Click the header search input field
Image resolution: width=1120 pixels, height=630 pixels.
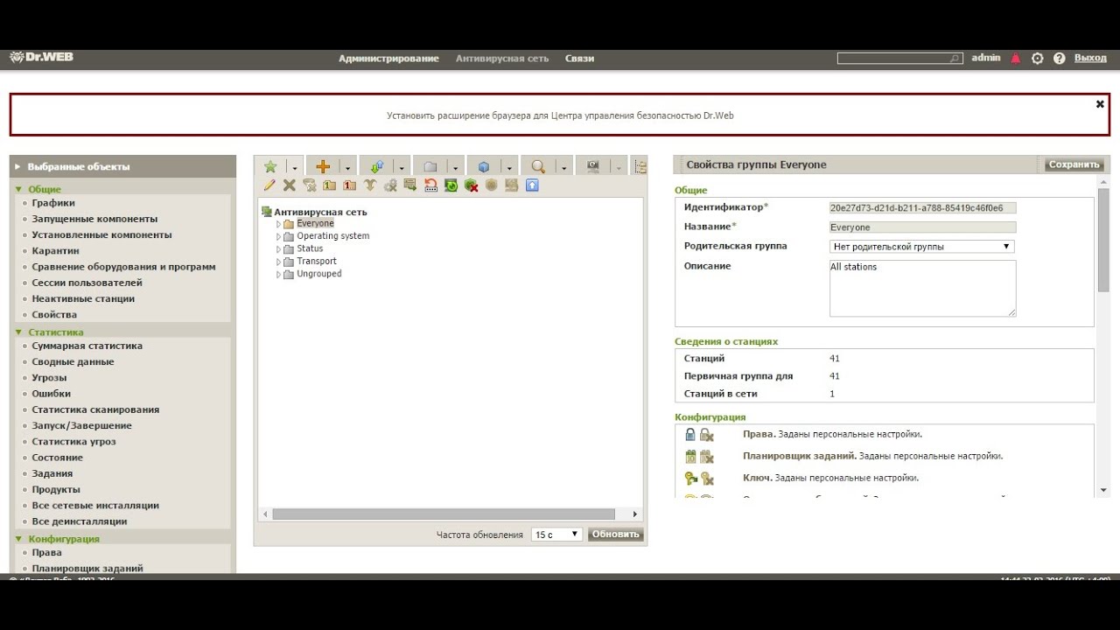(x=899, y=59)
